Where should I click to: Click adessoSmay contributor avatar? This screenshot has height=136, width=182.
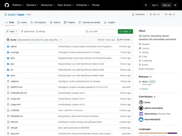pos(141,114)
